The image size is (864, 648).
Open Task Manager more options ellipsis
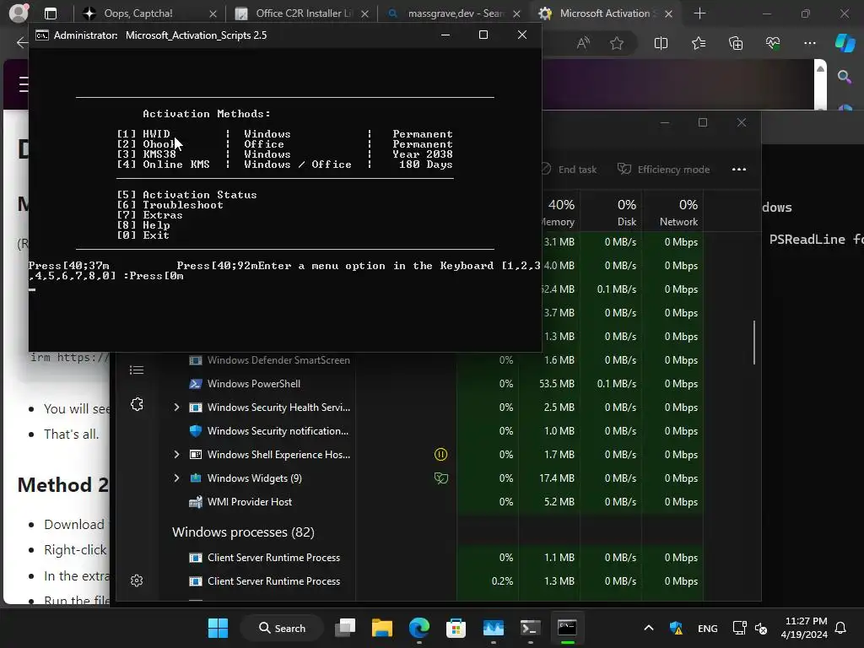point(739,169)
